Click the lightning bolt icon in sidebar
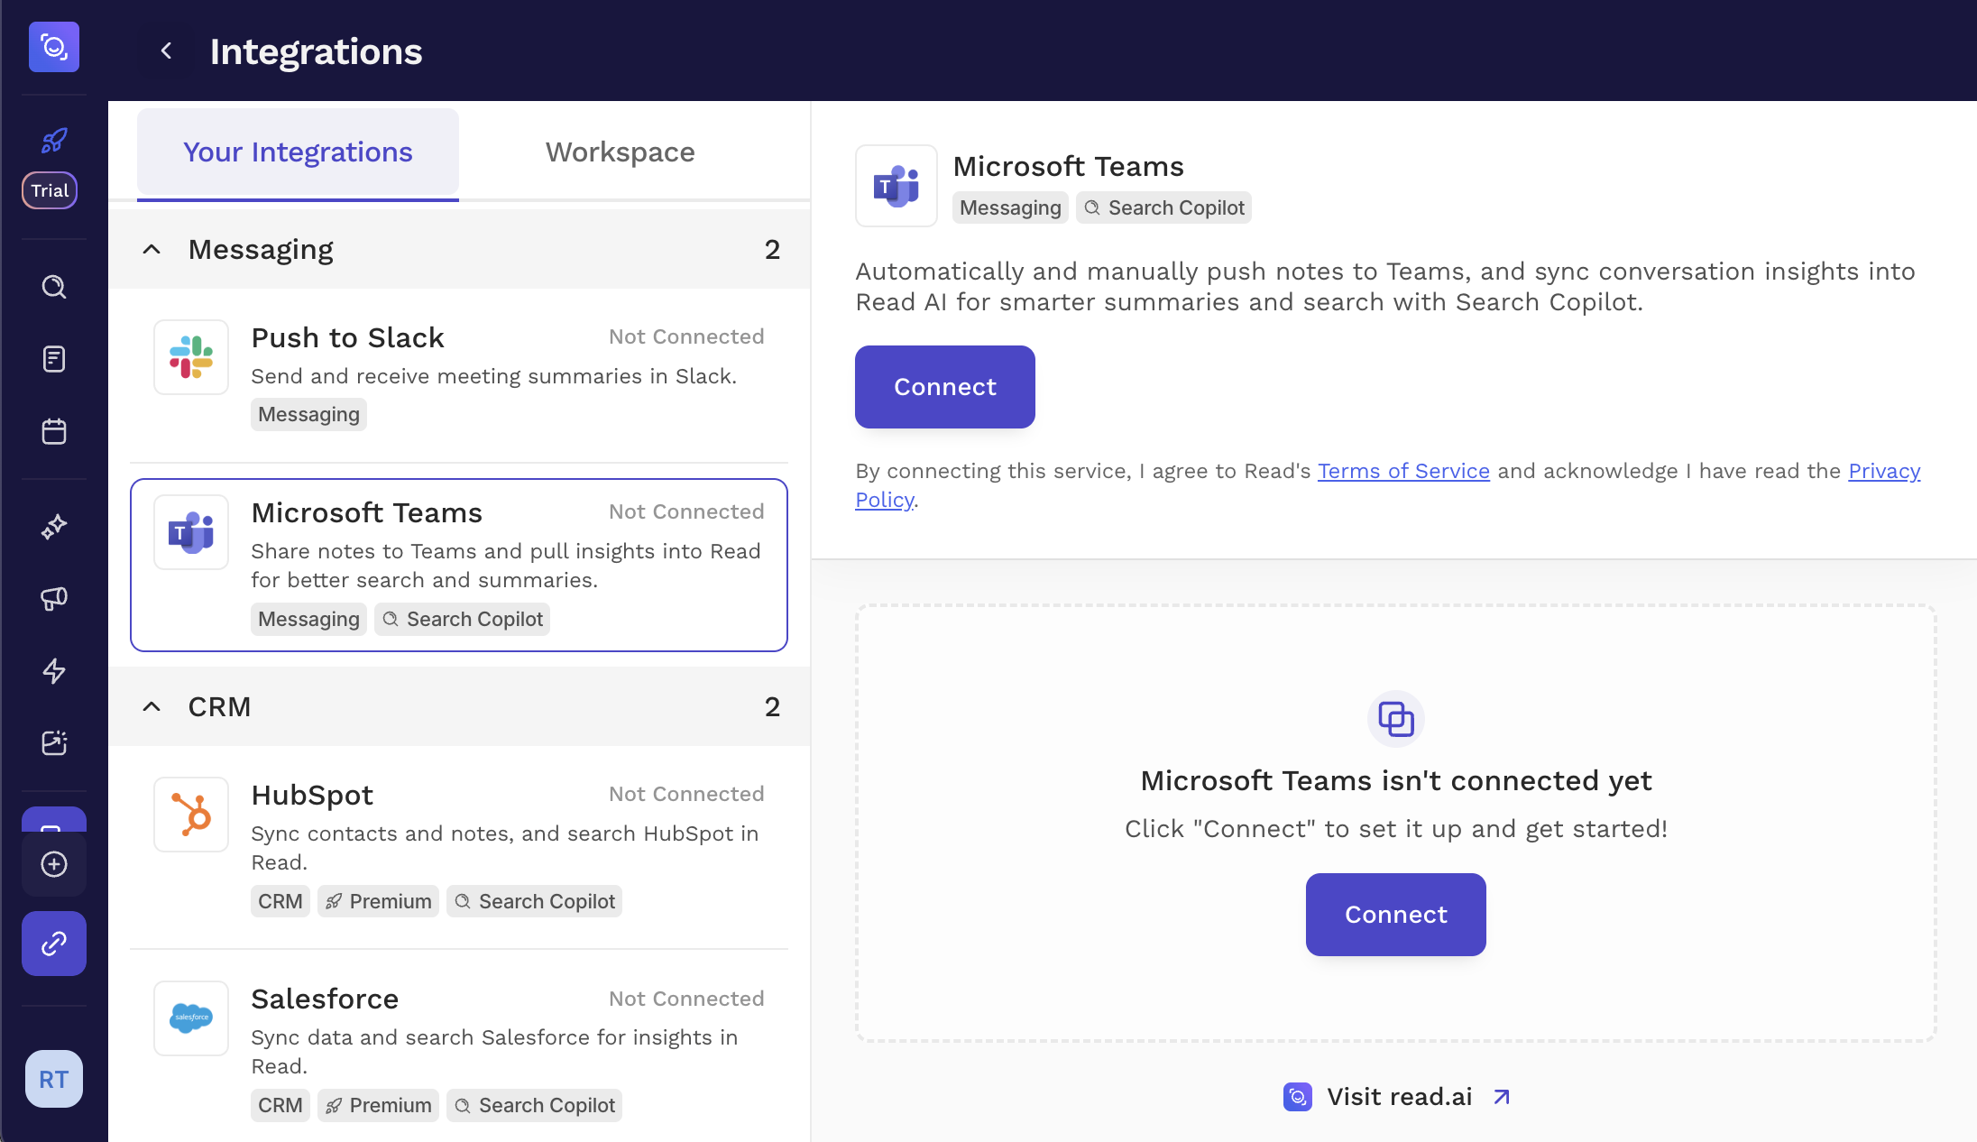1977x1142 pixels. tap(54, 670)
